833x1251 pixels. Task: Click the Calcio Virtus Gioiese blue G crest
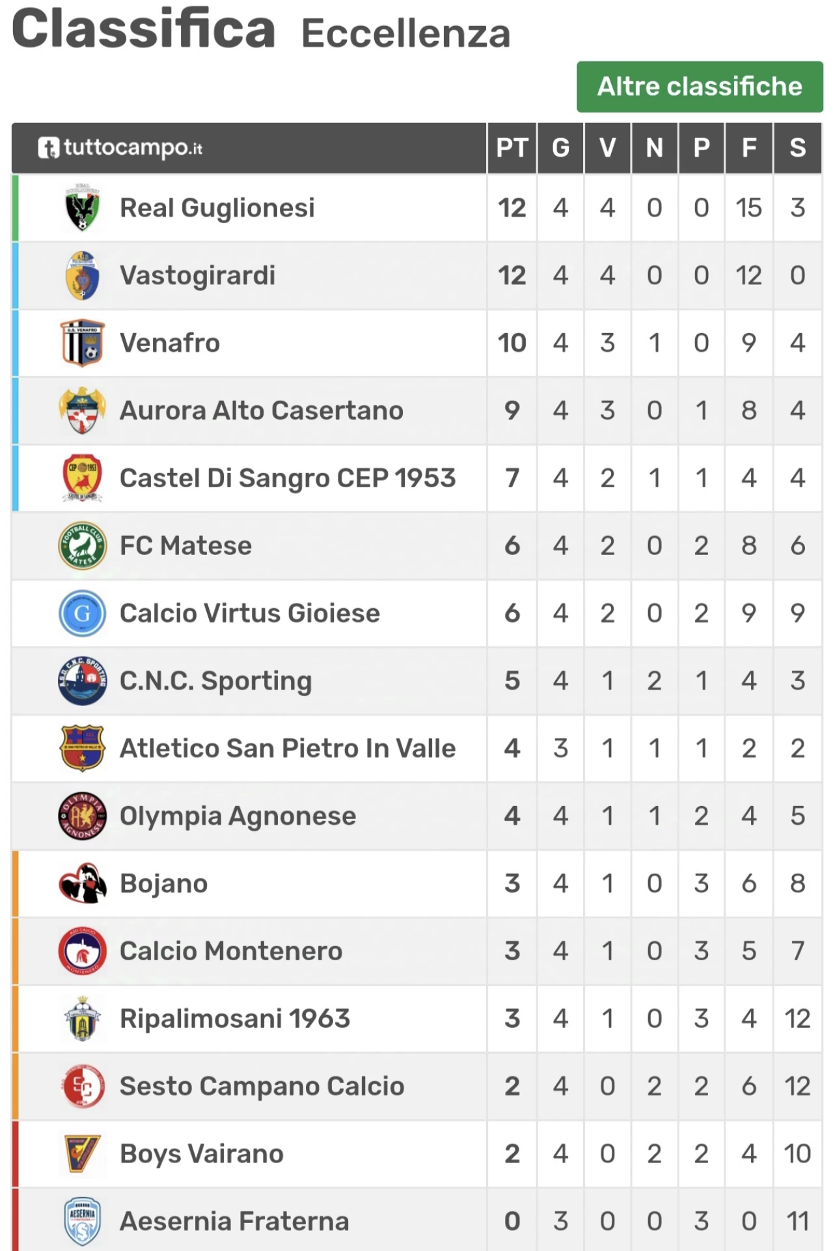[83, 613]
